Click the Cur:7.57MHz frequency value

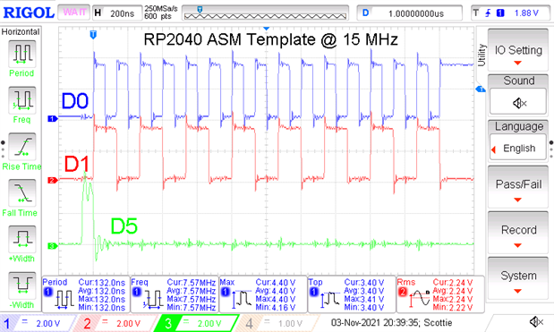pos(192,283)
